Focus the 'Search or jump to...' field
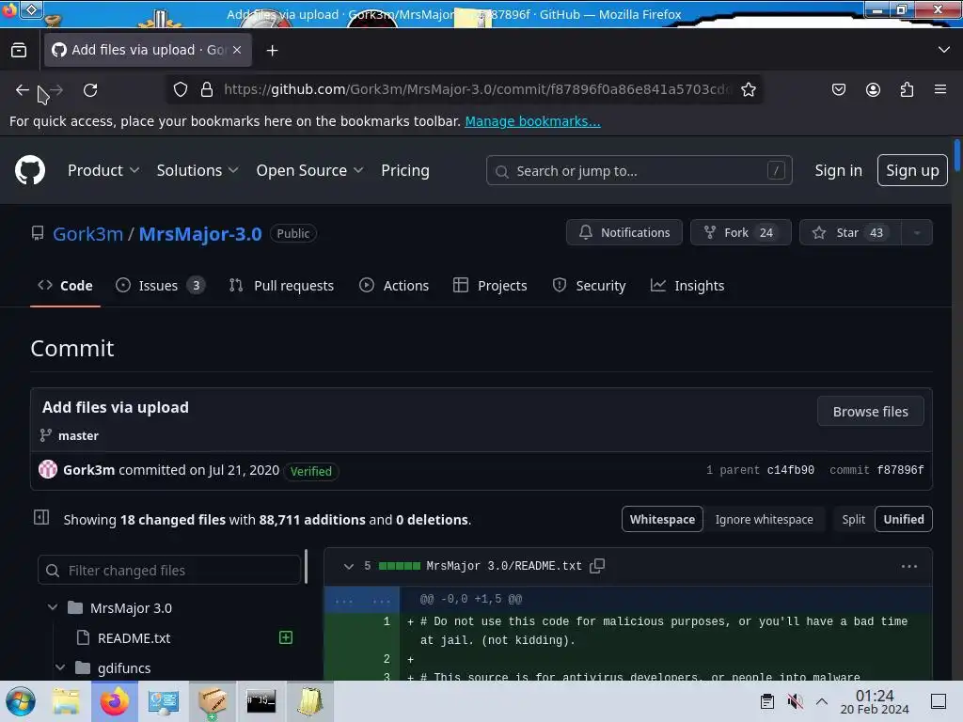The width and height of the screenshot is (963, 722). click(x=639, y=171)
